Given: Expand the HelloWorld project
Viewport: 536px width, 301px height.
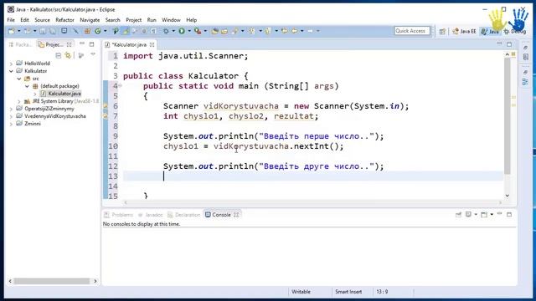Looking at the screenshot, I should pos(11,64).
